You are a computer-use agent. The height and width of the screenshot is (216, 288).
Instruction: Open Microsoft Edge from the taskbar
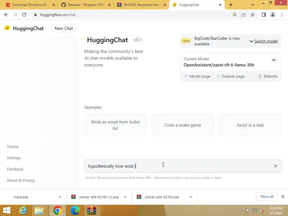coord(75,210)
